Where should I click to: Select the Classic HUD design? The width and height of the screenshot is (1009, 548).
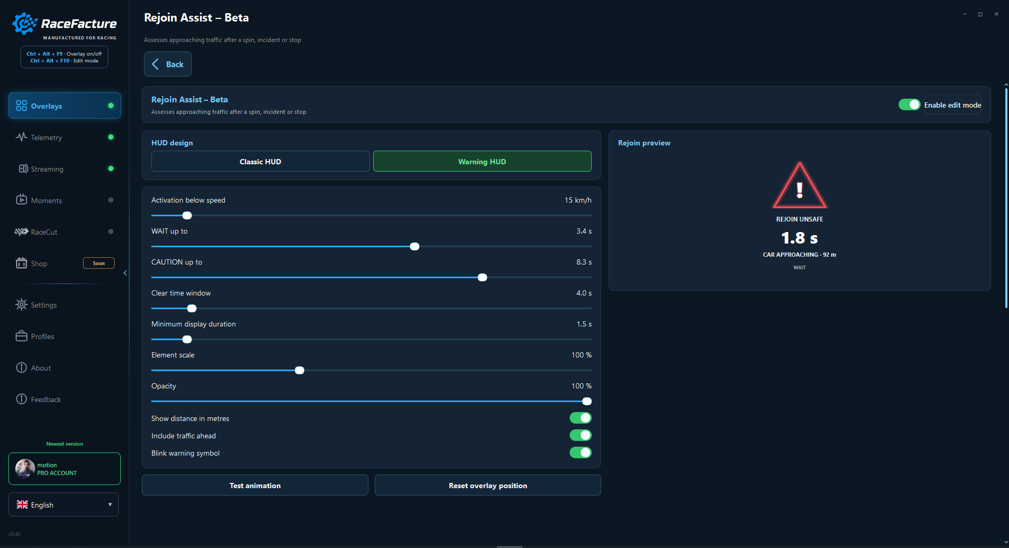(261, 161)
